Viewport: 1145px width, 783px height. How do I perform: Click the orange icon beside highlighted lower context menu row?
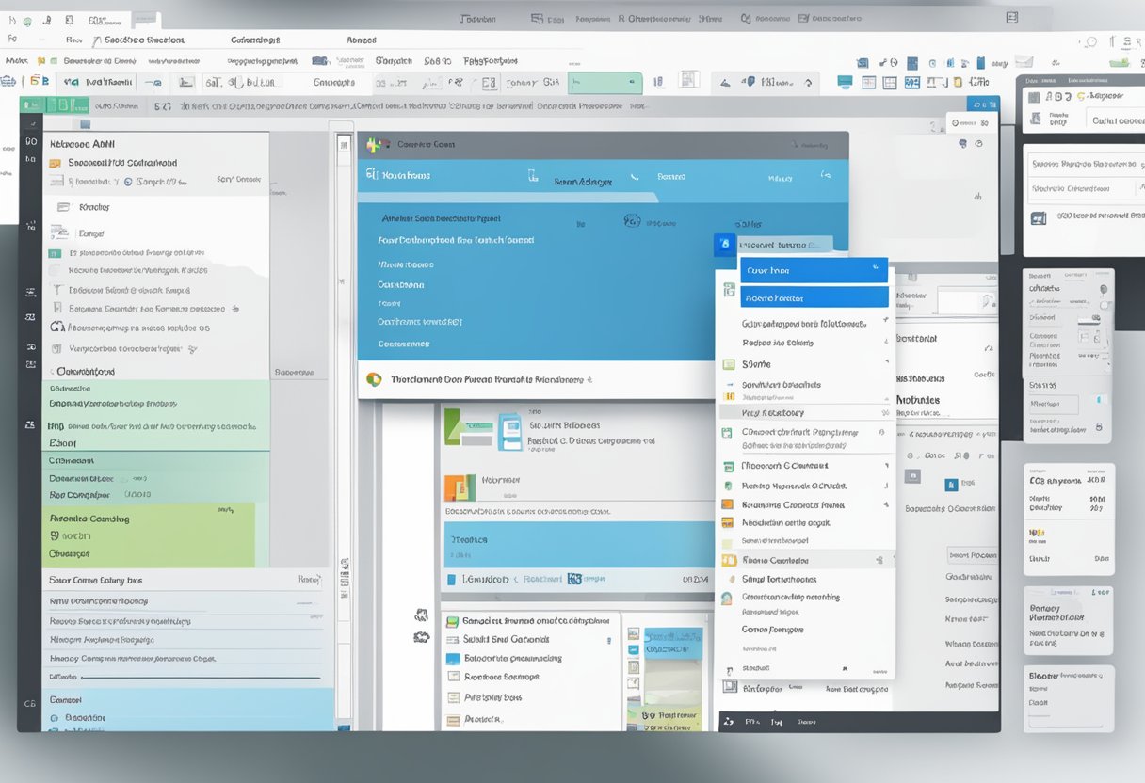[x=728, y=560]
